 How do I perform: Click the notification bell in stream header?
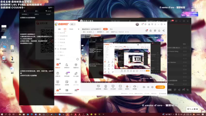tap(159, 31)
